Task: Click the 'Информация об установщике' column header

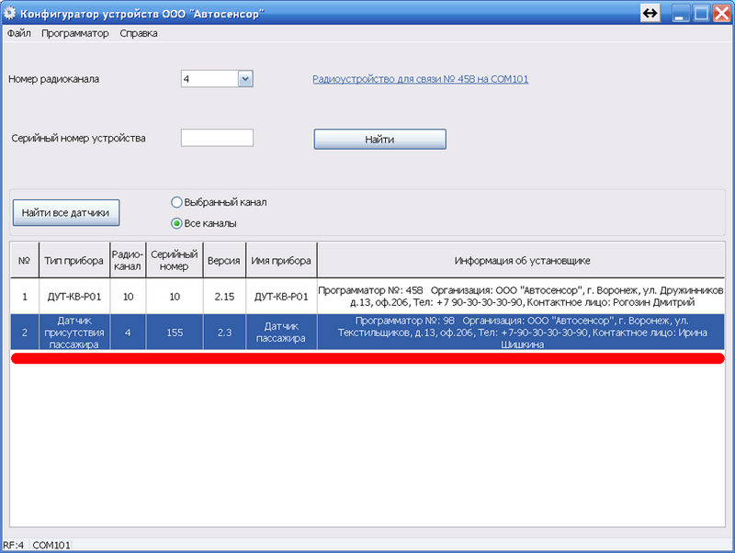Action: pos(521,261)
